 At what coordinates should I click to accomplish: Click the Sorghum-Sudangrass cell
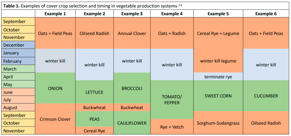(x=218, y=123)
